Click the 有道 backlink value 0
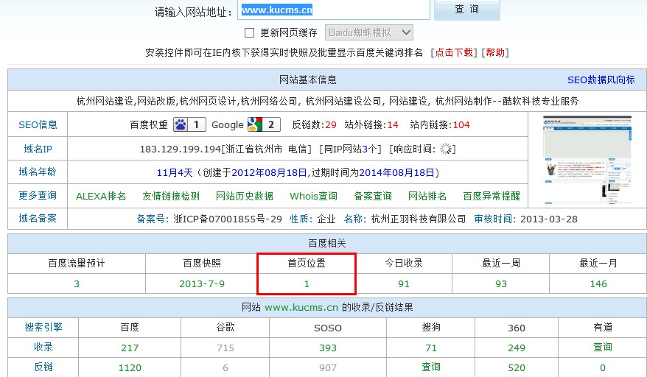This screenshot has width=647, height=377. [603, 368]
